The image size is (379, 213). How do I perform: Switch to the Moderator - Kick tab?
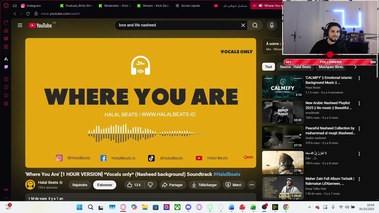pyautogui.click(x=115, y=6)
